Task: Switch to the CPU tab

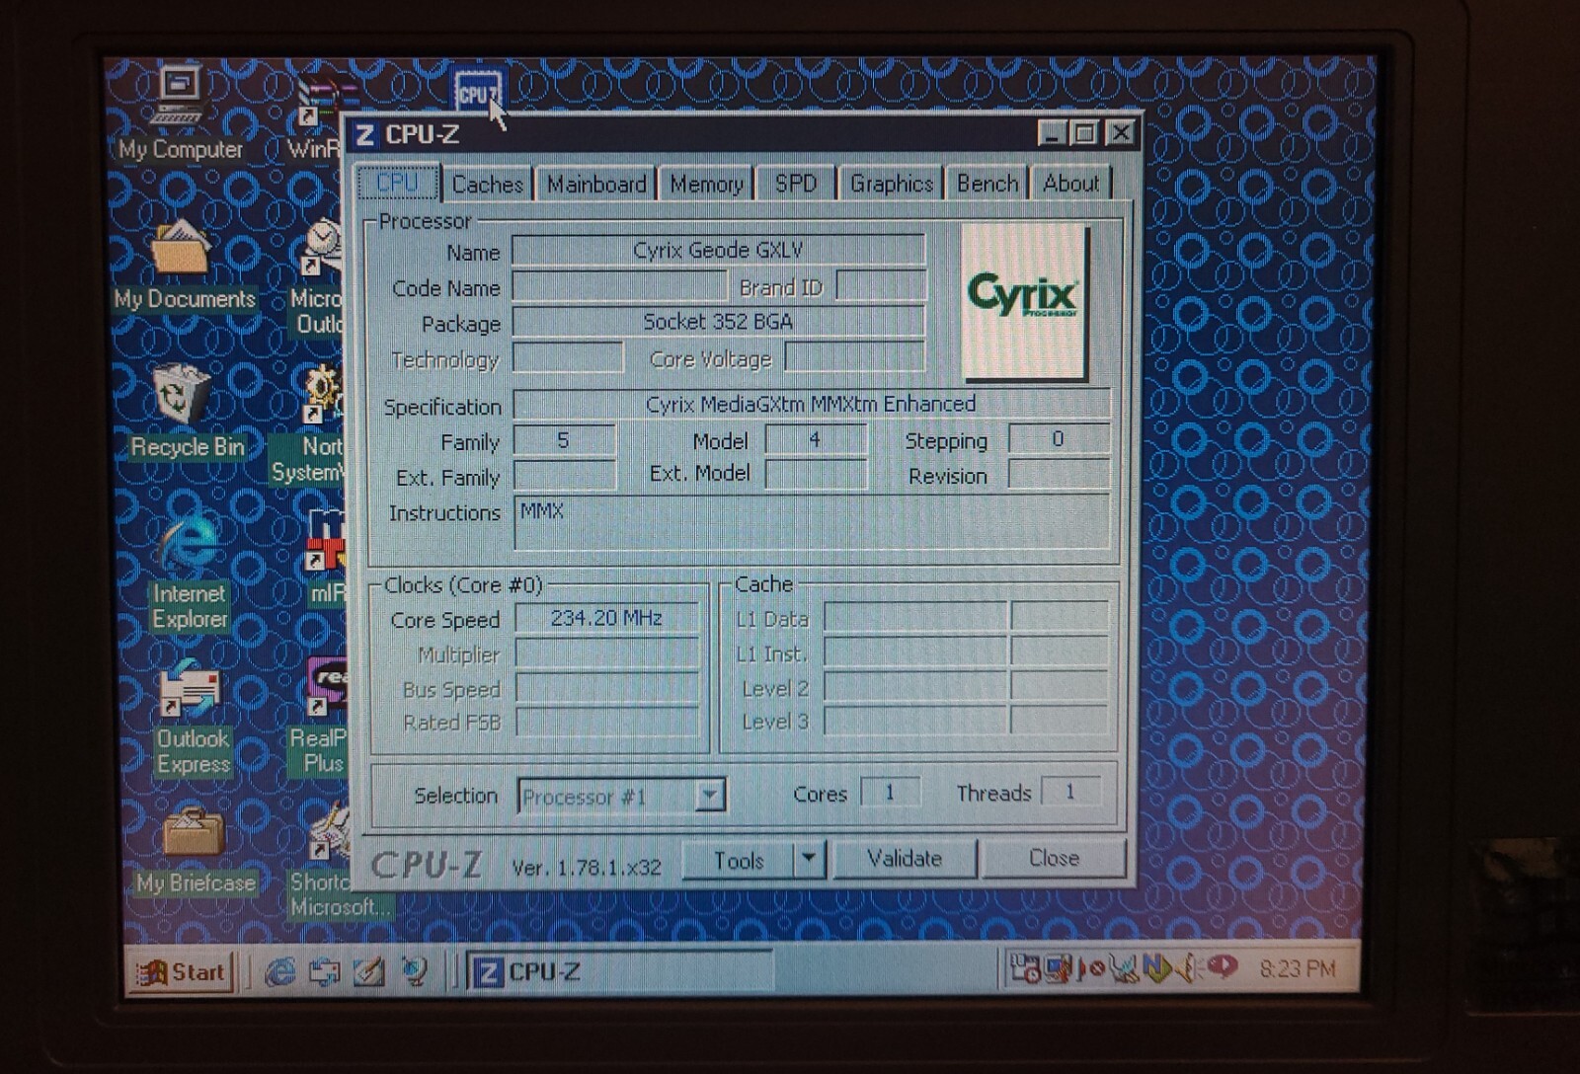Action: click(x=397, y=184)
